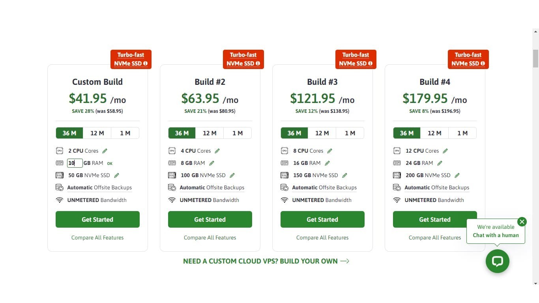This screenshot has width=539, height=303.
Task: Open Compare All Features under Build #2
Action: [x=210, y=238]
